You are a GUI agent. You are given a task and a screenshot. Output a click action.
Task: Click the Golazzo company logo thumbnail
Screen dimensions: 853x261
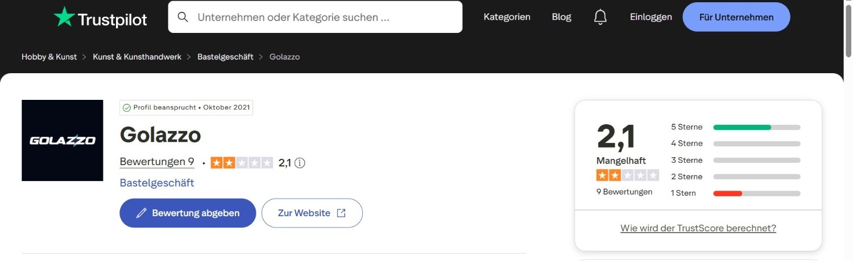[x=63, y=141]
